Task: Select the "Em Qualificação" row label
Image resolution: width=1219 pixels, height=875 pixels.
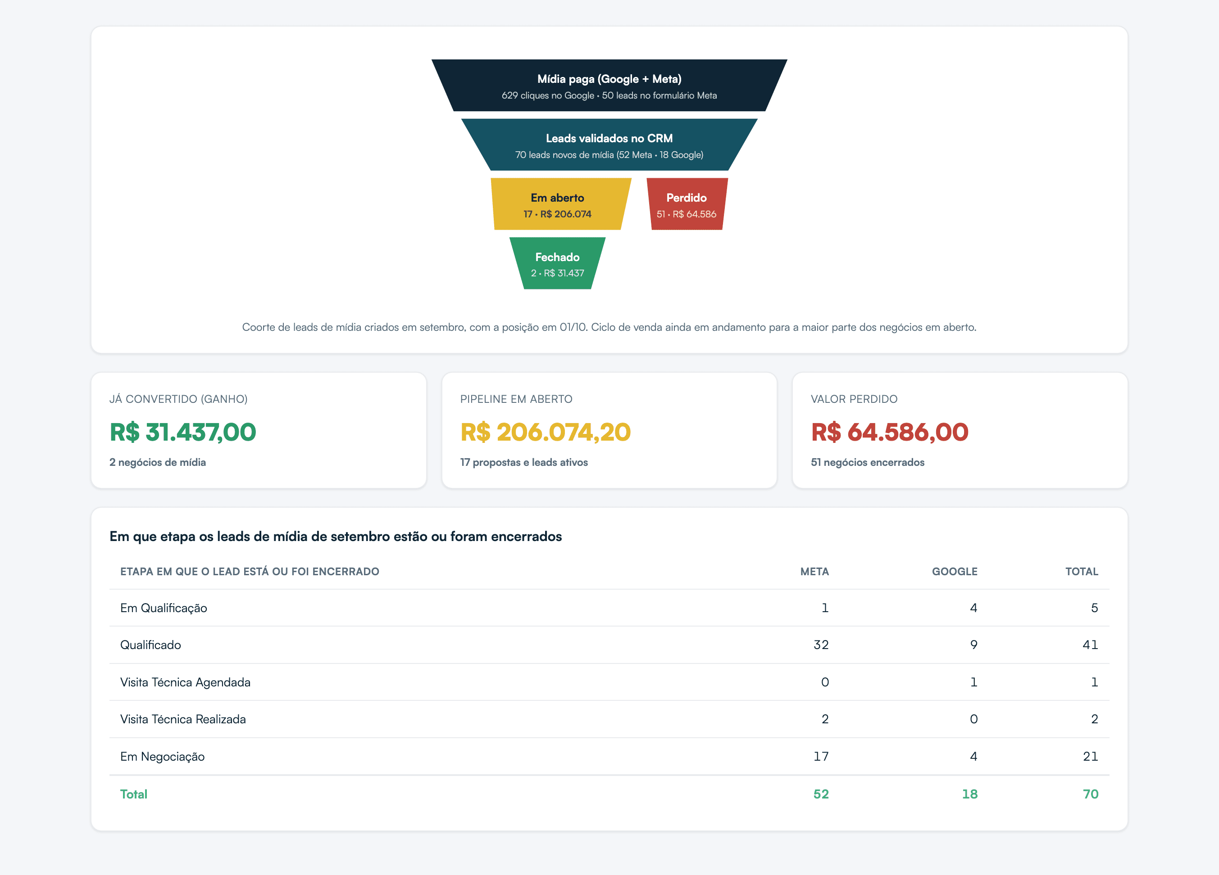Action: click(x=164, y=608)
